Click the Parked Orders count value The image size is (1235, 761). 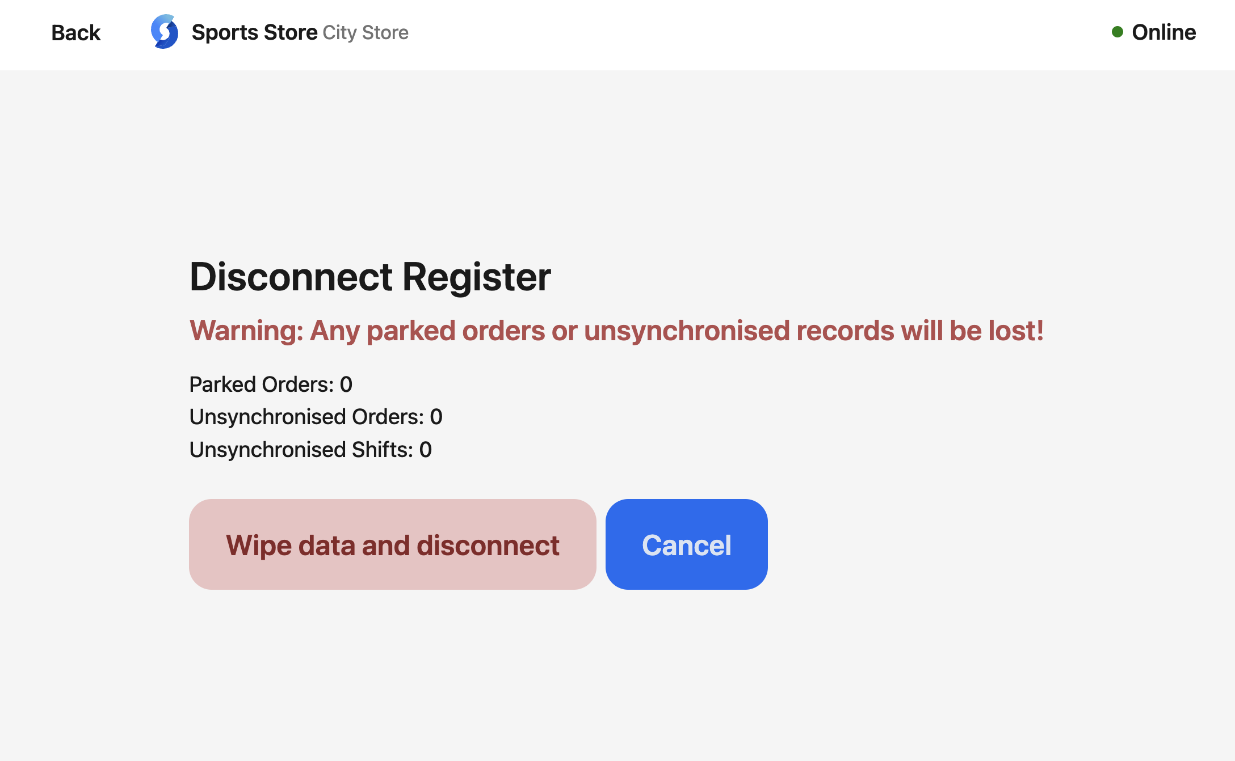[x=346, y=385]
